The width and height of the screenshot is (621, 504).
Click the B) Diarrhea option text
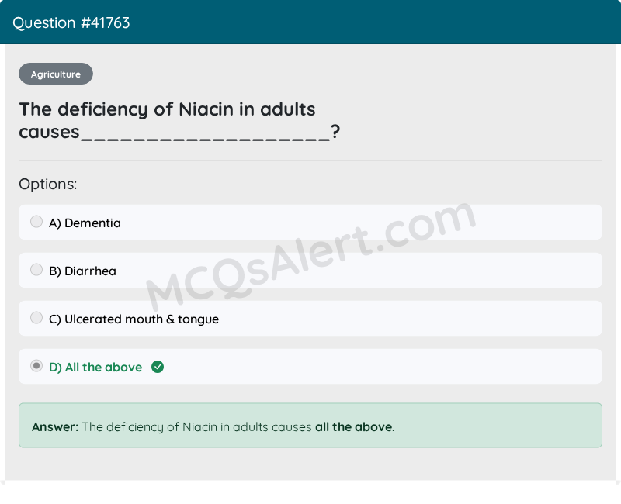click(x=82, y=271)
